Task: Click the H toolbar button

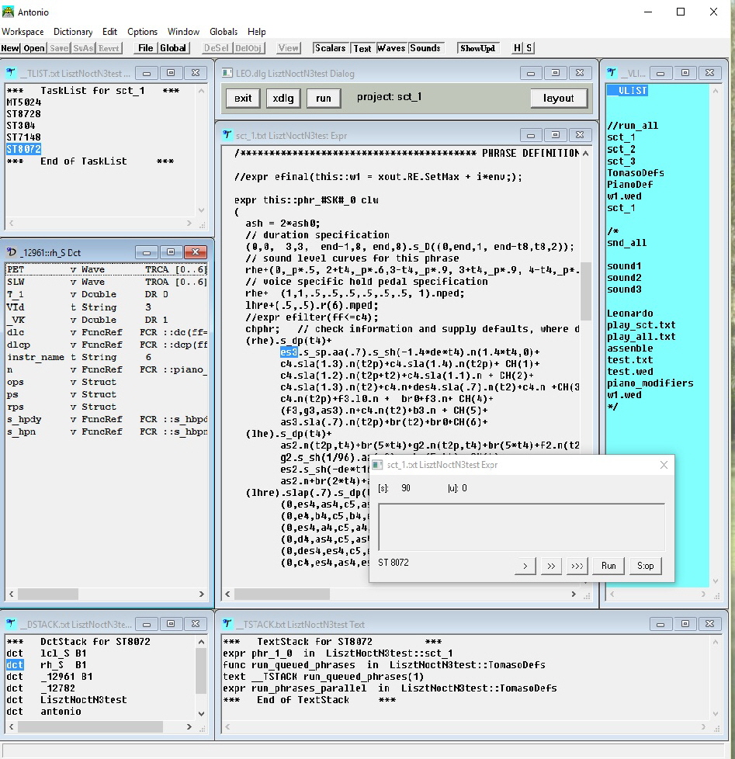Action: coord(518,48)
